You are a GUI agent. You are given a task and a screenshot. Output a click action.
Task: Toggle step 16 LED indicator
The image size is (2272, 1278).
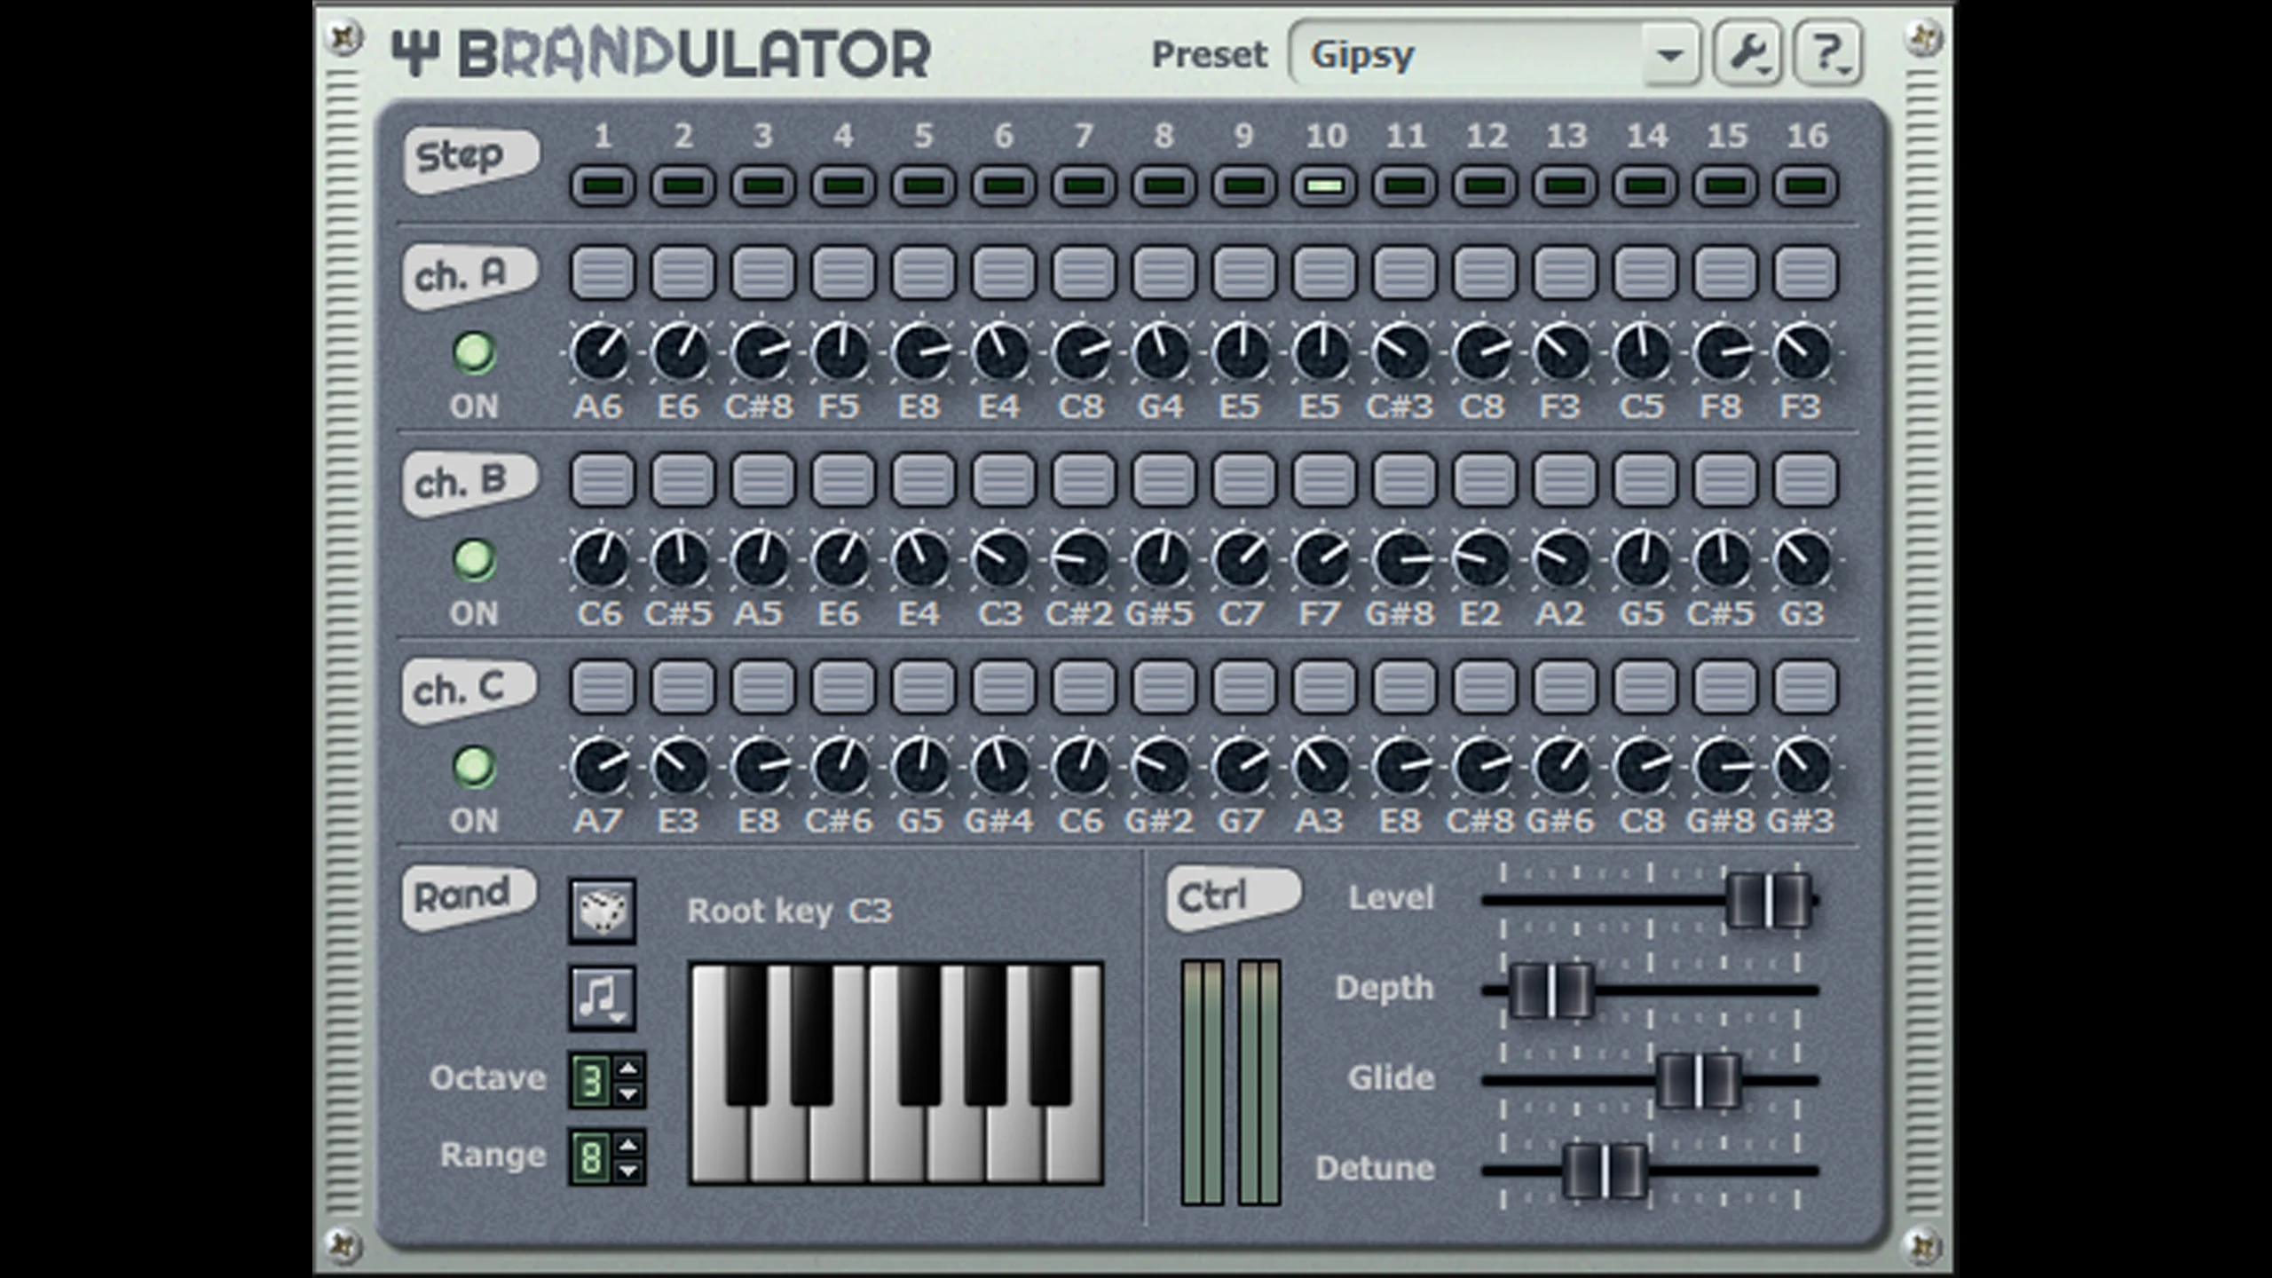[1806, 186]
